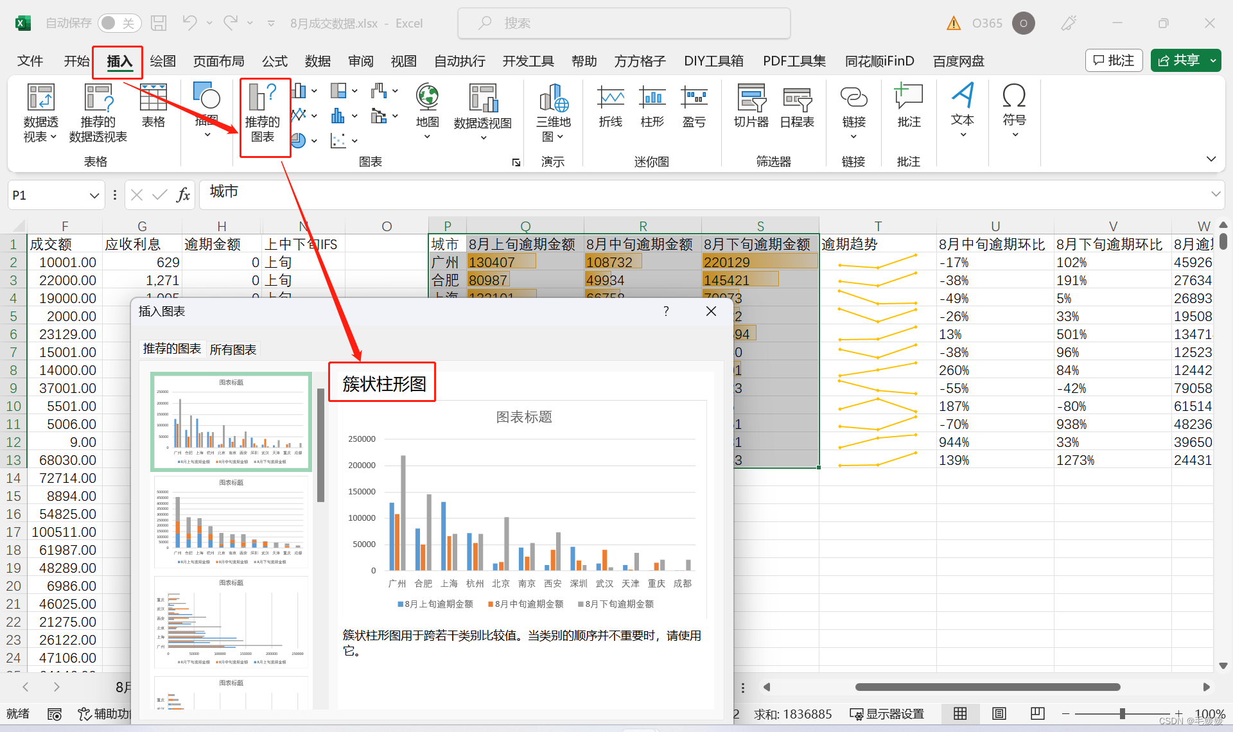Insert a Table from the ribbon

point(153,107)
